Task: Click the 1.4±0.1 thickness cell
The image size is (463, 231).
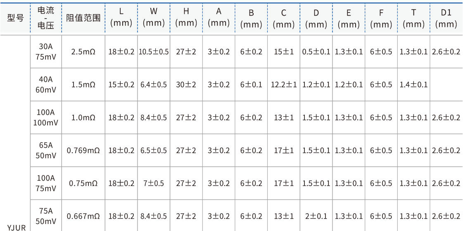Action: (x=414, y=85)
